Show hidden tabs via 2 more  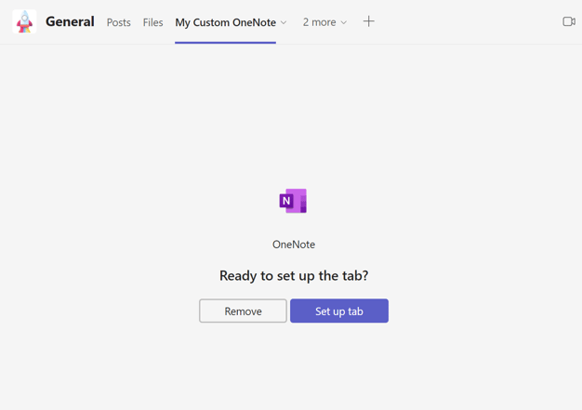tap(319, 22)
